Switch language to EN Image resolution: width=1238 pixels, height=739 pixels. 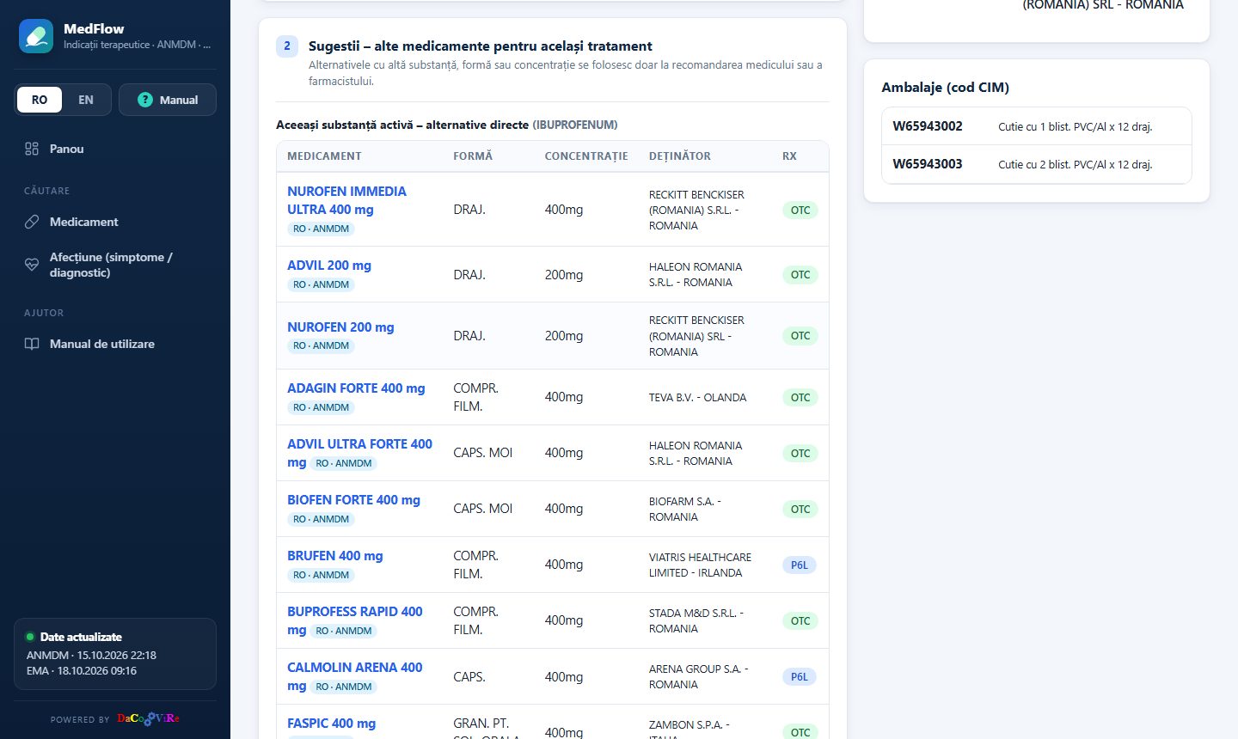(86, 100)
